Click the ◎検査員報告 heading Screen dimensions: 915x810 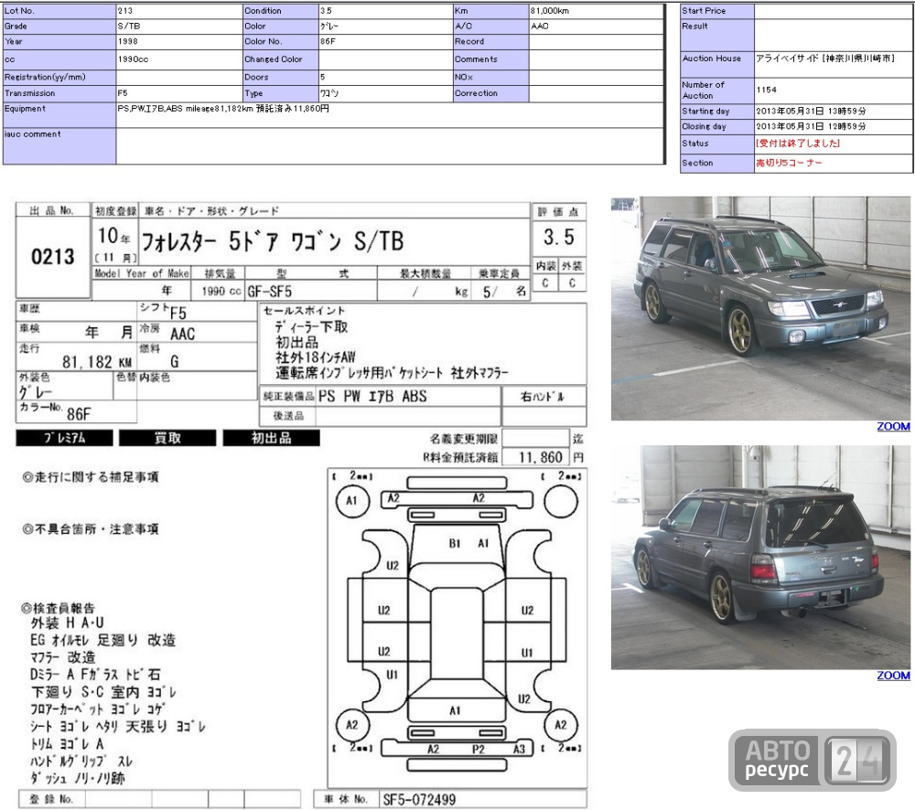click(x=58, y=608)
